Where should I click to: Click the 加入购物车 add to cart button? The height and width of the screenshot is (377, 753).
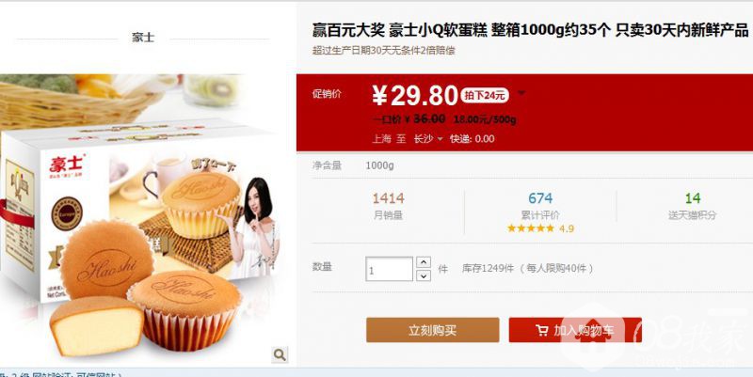coord(575,330)
